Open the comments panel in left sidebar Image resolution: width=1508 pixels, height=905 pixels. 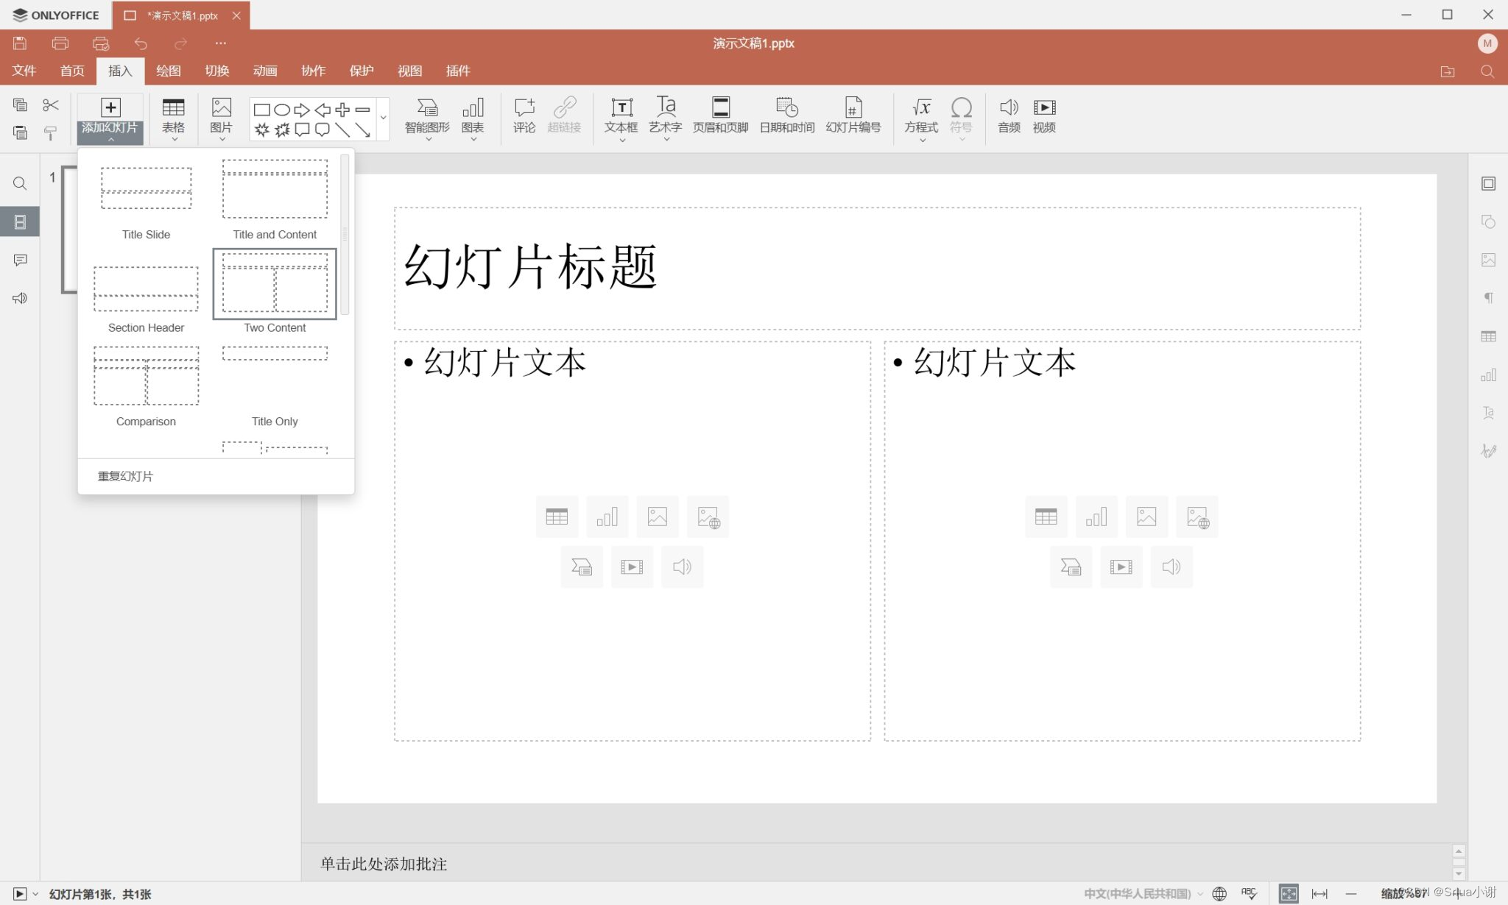click(x=20, y=260)
